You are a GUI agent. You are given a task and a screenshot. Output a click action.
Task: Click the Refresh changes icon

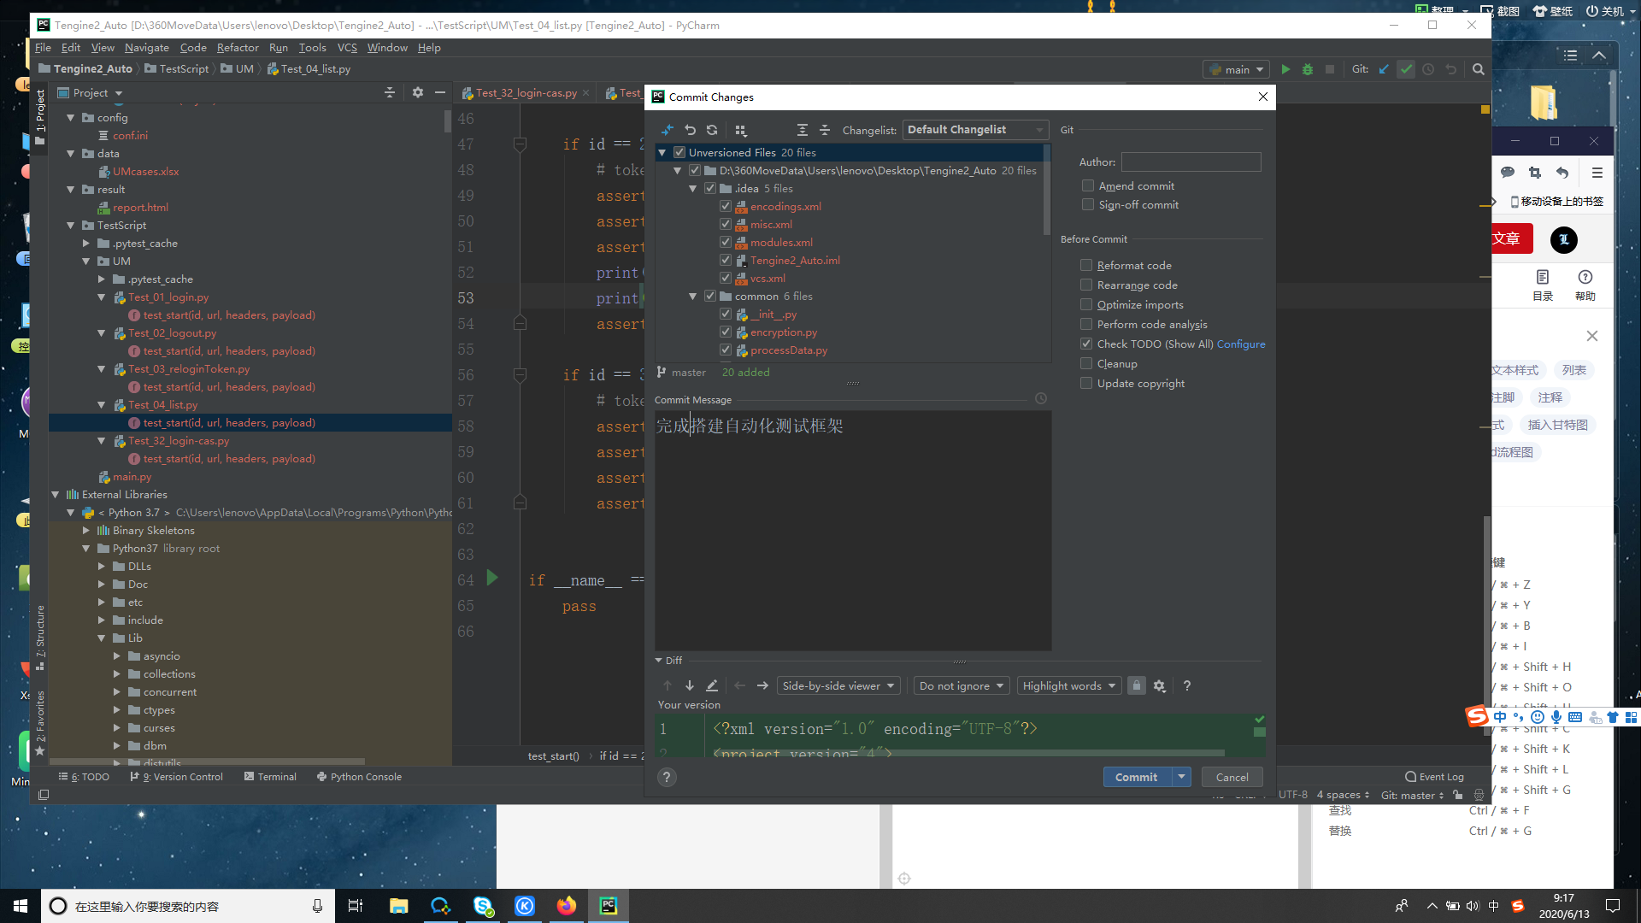[x=712, y=130]
